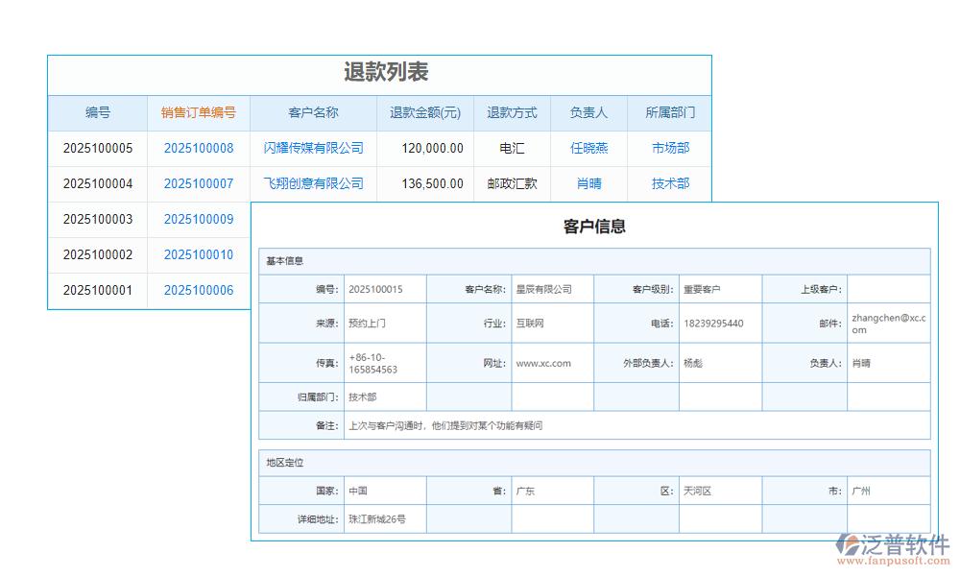The width and height of the screenshot is (960, 576).
Task: Collapse the 地区定位 section header
Action: 285,463
